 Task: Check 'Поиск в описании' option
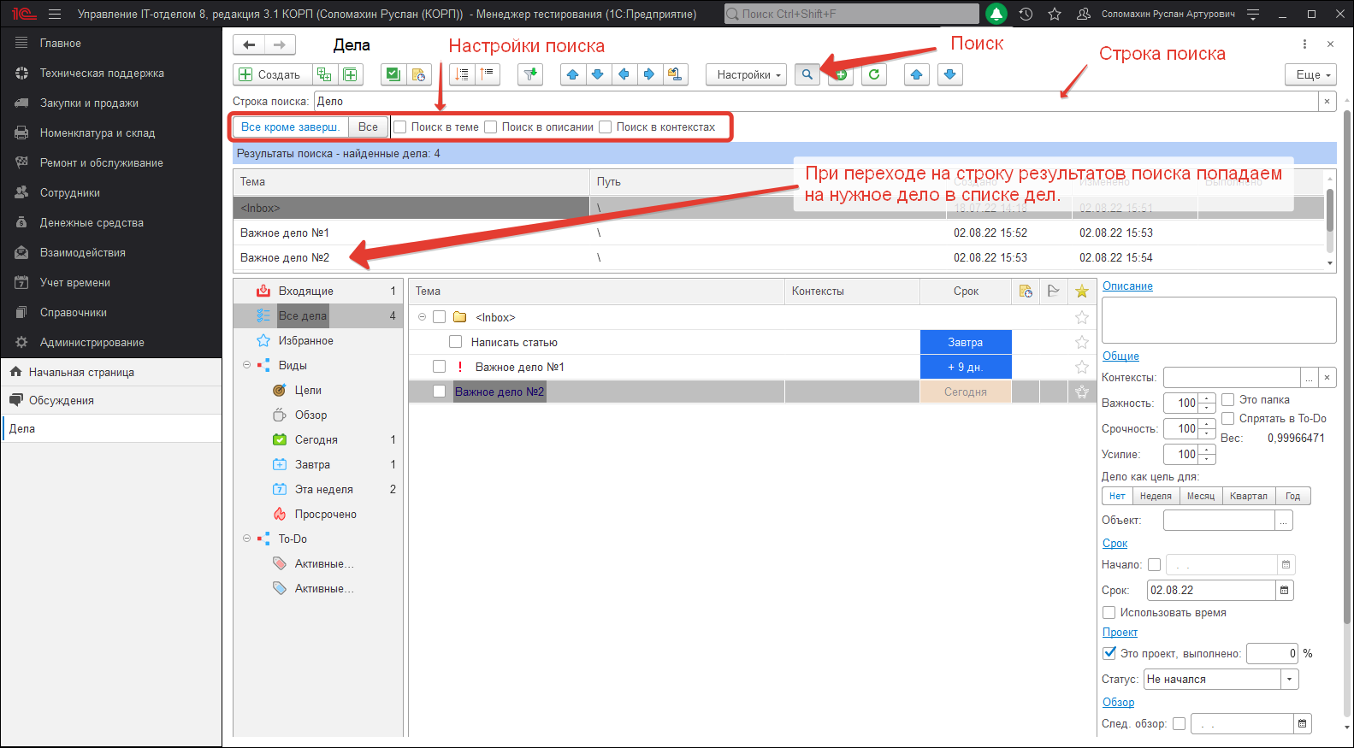491,127
